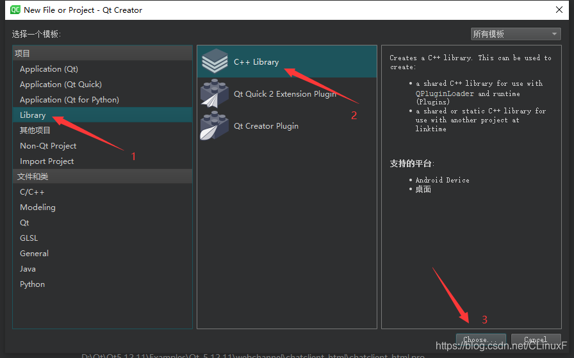Select the Java file category
This screenshot has height=358, width=574.
click(102, 269)
